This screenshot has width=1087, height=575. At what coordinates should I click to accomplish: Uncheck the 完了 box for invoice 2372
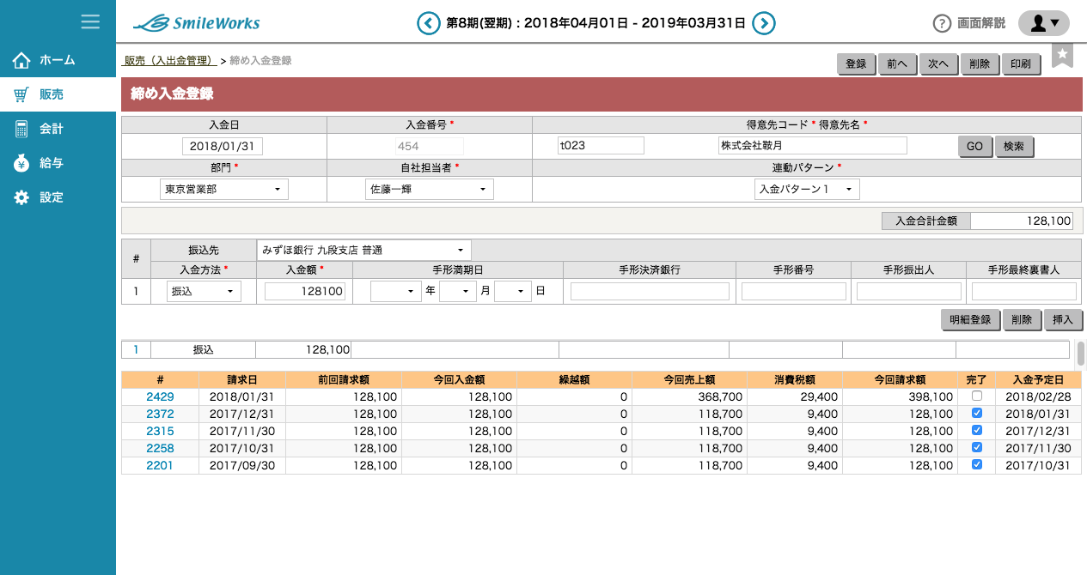pos(976,414)
